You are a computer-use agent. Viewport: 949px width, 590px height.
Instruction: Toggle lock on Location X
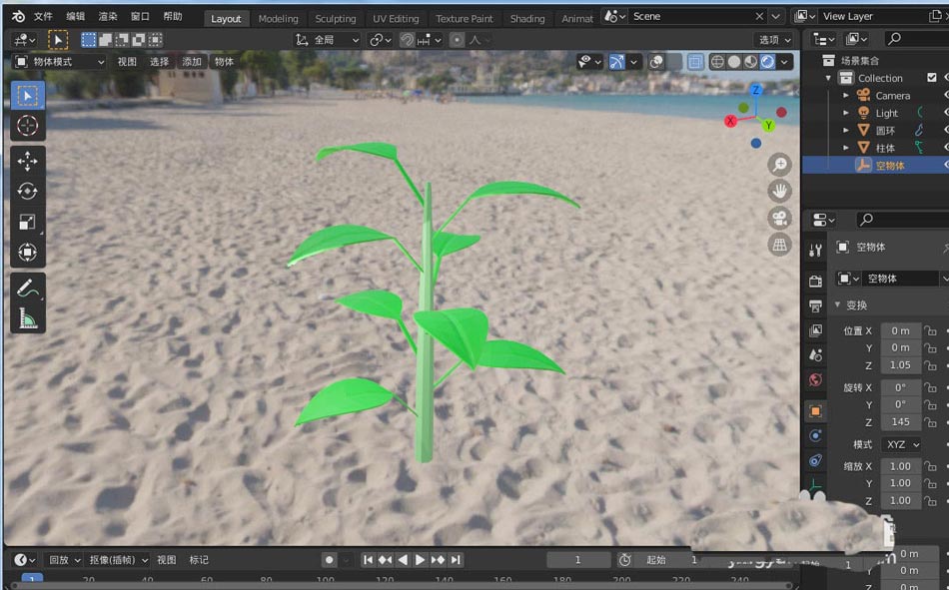(x=931, y=331)
